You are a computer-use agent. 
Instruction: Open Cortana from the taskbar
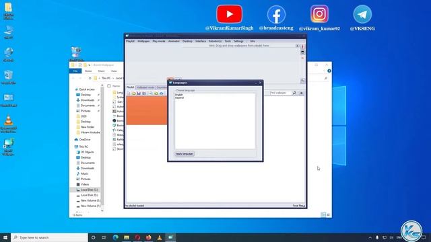[93, 237]
